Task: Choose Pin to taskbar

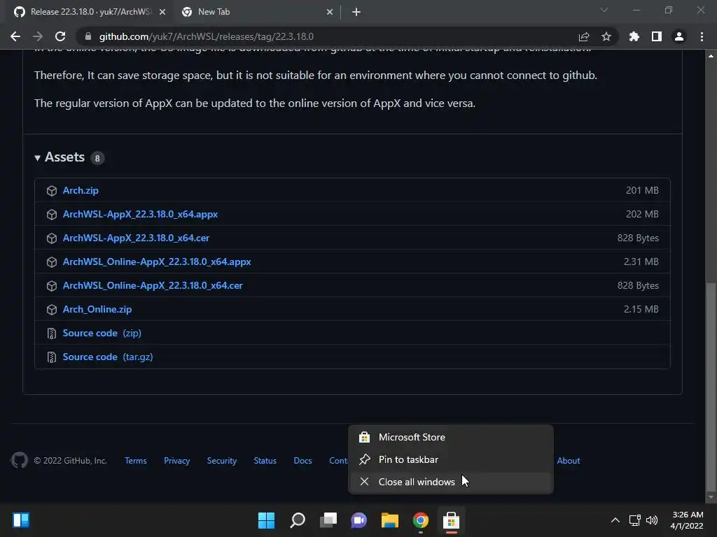Action: [x=451, y=459]
